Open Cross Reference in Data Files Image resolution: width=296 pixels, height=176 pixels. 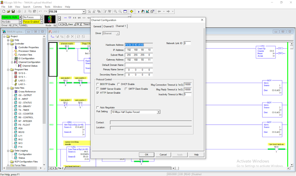(27, 91)
